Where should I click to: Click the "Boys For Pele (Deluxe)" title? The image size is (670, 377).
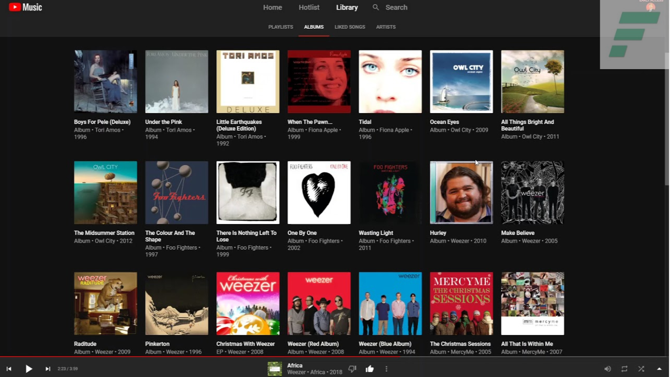point(102,122)
